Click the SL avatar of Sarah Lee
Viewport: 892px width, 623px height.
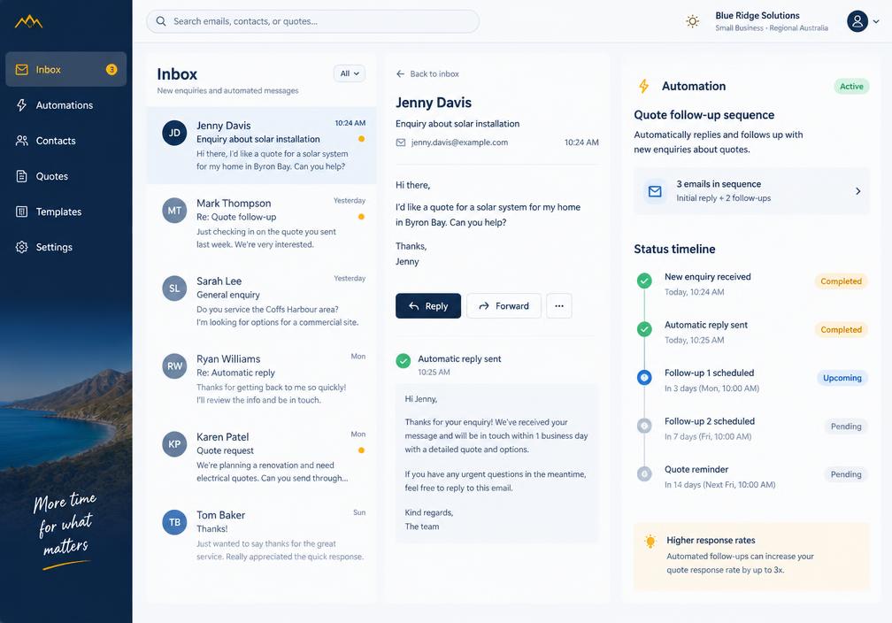pos(174,288)
